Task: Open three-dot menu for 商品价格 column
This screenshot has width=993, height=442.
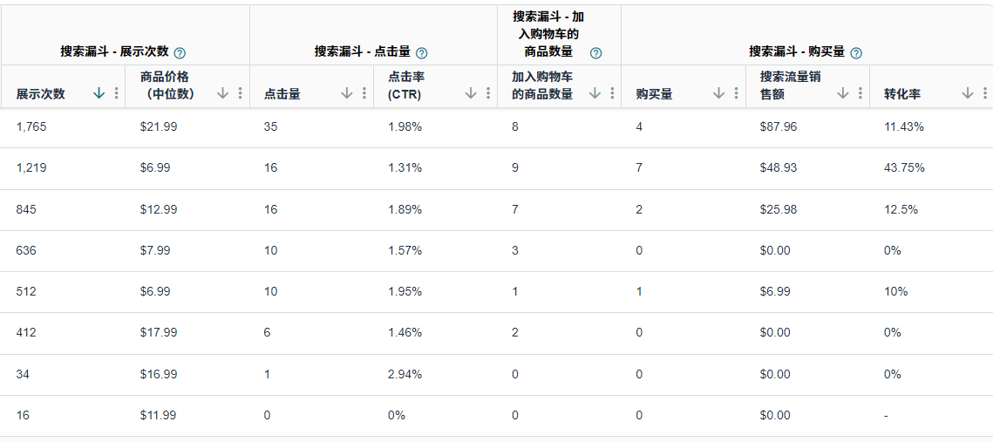Action: pyautogui.click(x=241, y=93)
